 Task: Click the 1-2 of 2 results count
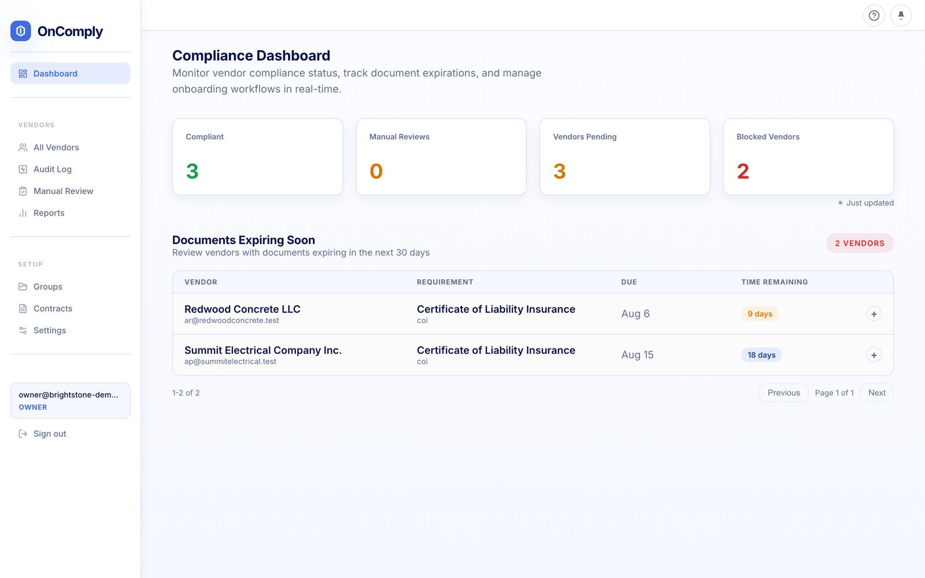pyautogui.click(x=186, y=392)
